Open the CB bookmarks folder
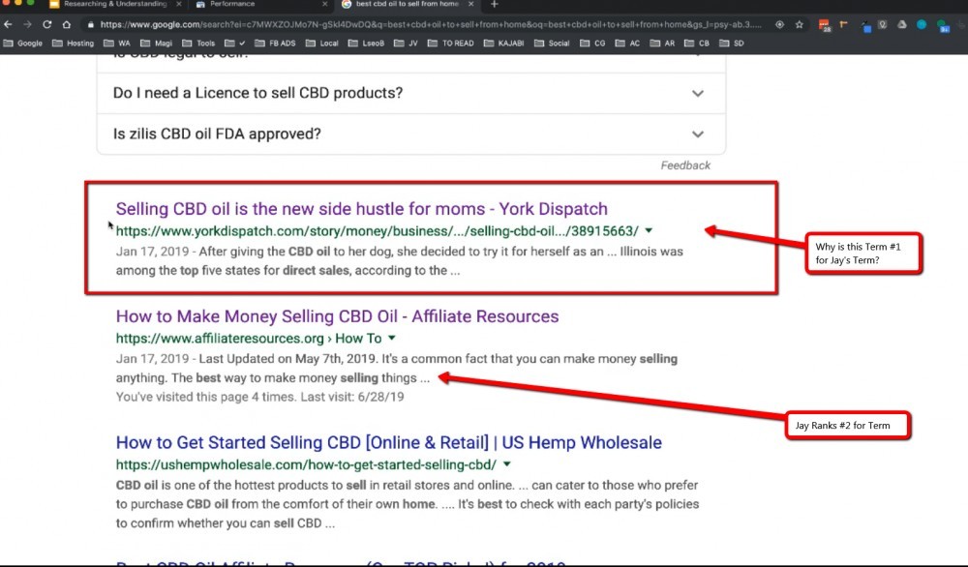Image resolution: width=968 pixels, height=567 pixels. 697,44
